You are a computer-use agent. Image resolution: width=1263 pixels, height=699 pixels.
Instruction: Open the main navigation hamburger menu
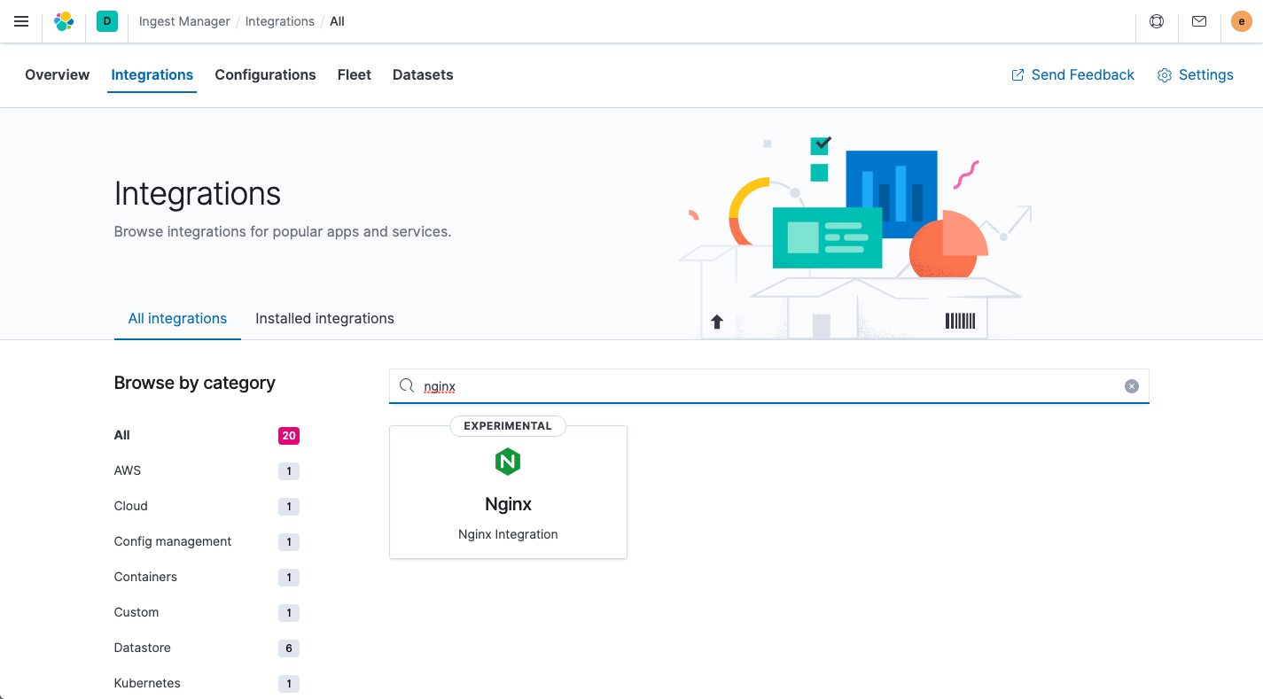21,21
